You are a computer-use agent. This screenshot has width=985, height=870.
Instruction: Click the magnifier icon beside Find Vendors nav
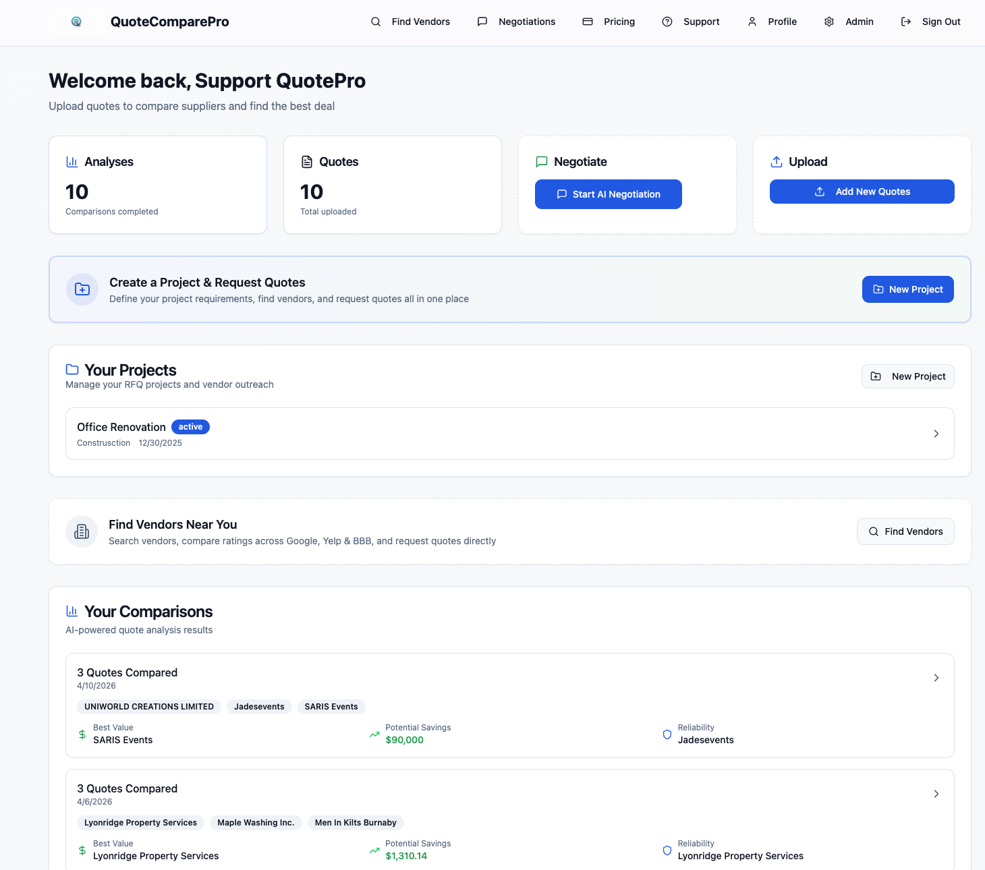pyautogui.click(x=376, y=22)
